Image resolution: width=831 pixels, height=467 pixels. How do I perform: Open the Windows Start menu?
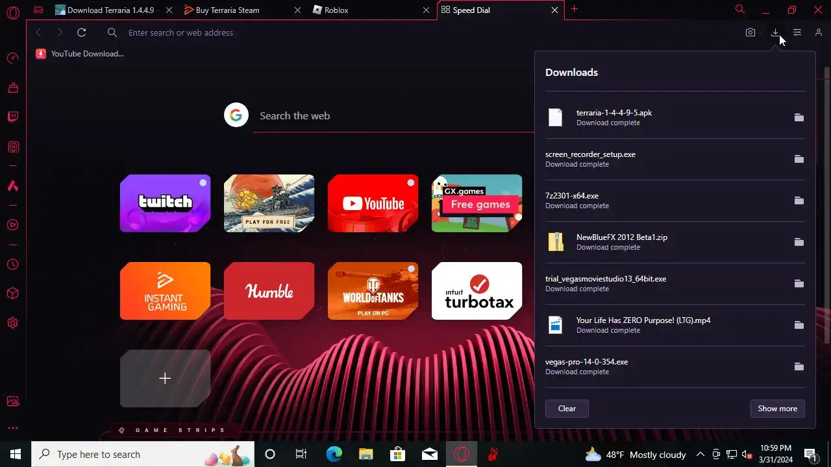coord(16,454)
